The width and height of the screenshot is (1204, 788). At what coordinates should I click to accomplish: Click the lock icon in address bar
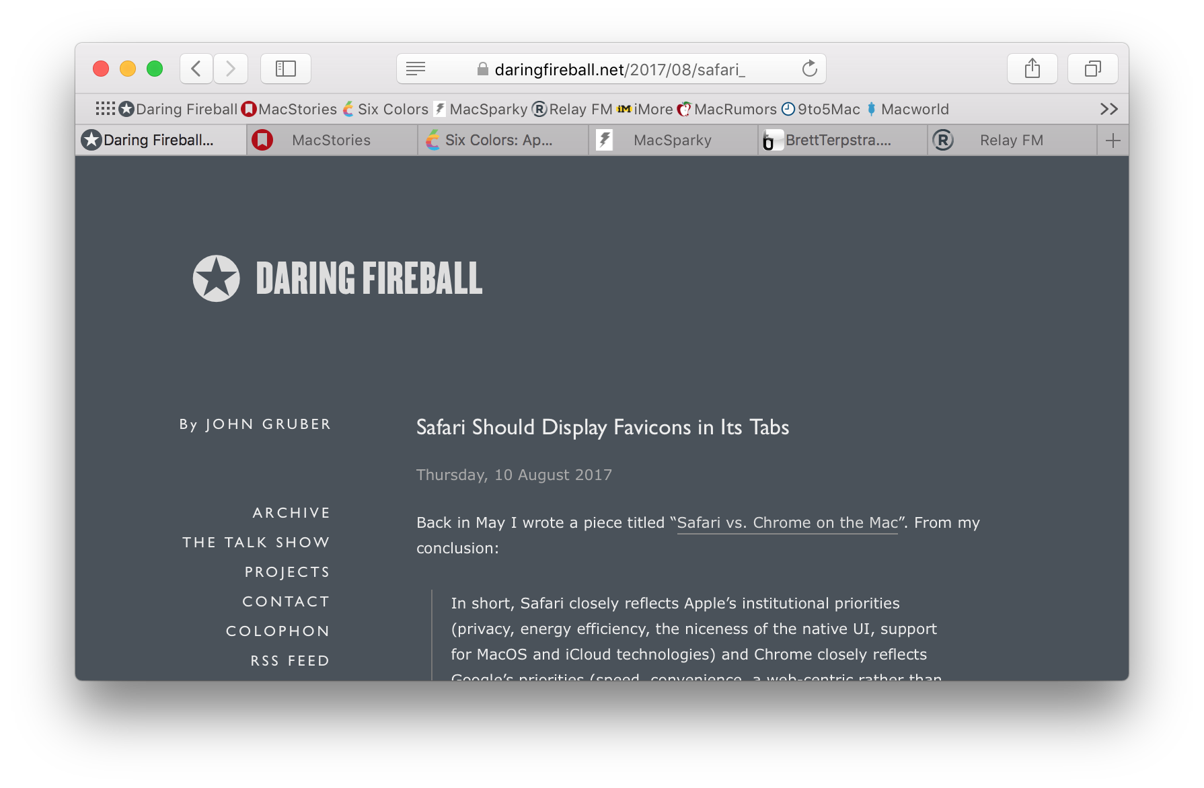[x=482, y=69]
